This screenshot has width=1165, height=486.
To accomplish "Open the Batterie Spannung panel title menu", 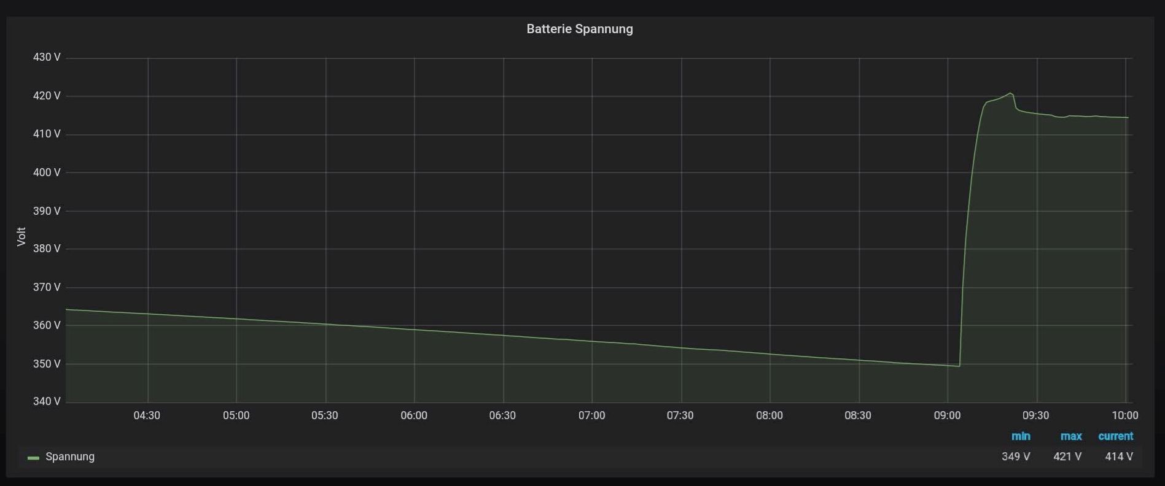I will [x=580, y=29].
